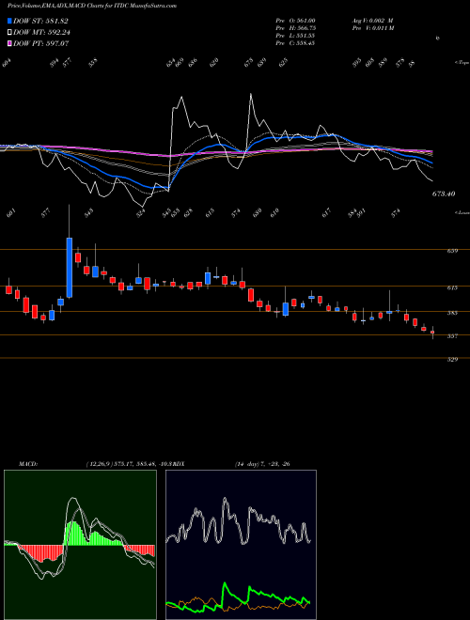Click the 'Pre L: 551.55' value
The image size is (470, 620).
[x=295, y=36]
